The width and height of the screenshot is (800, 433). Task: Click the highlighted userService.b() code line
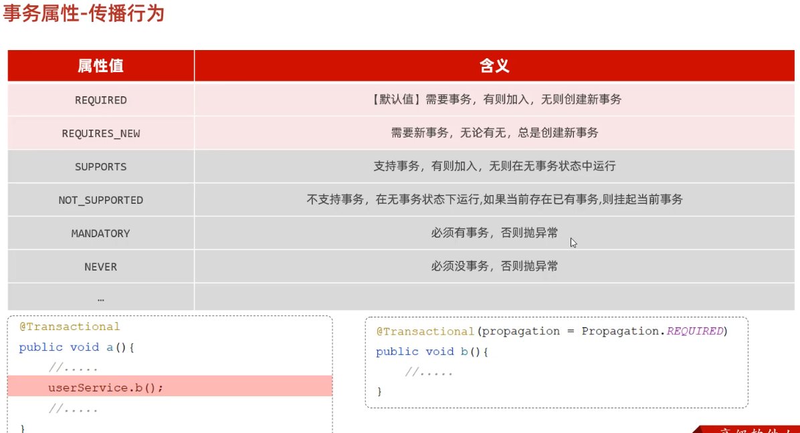point(106,388)
